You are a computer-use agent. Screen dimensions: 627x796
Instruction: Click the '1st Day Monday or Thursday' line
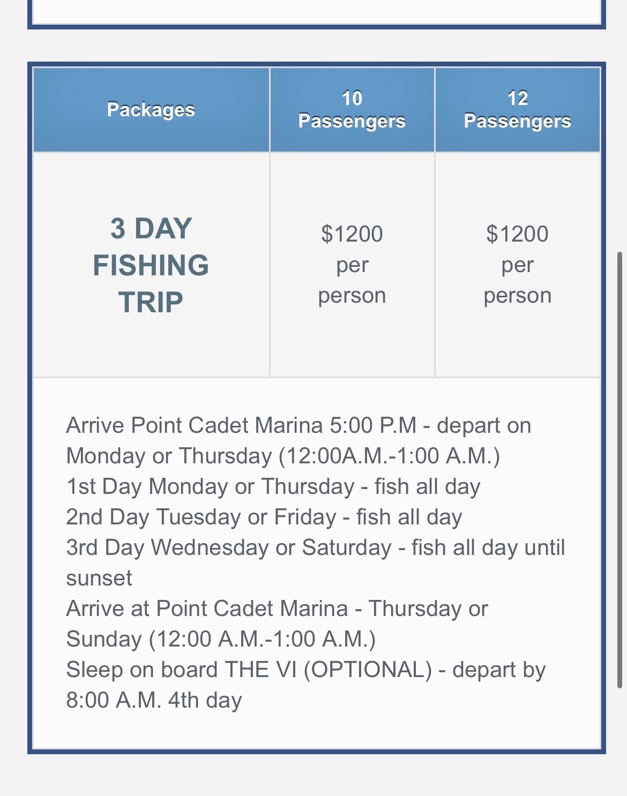point(273,486)
